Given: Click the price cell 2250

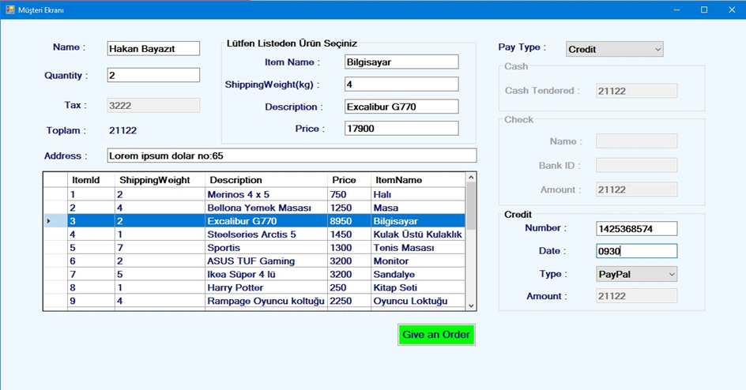Looking at the screenshot, I should tap(349, 301).
